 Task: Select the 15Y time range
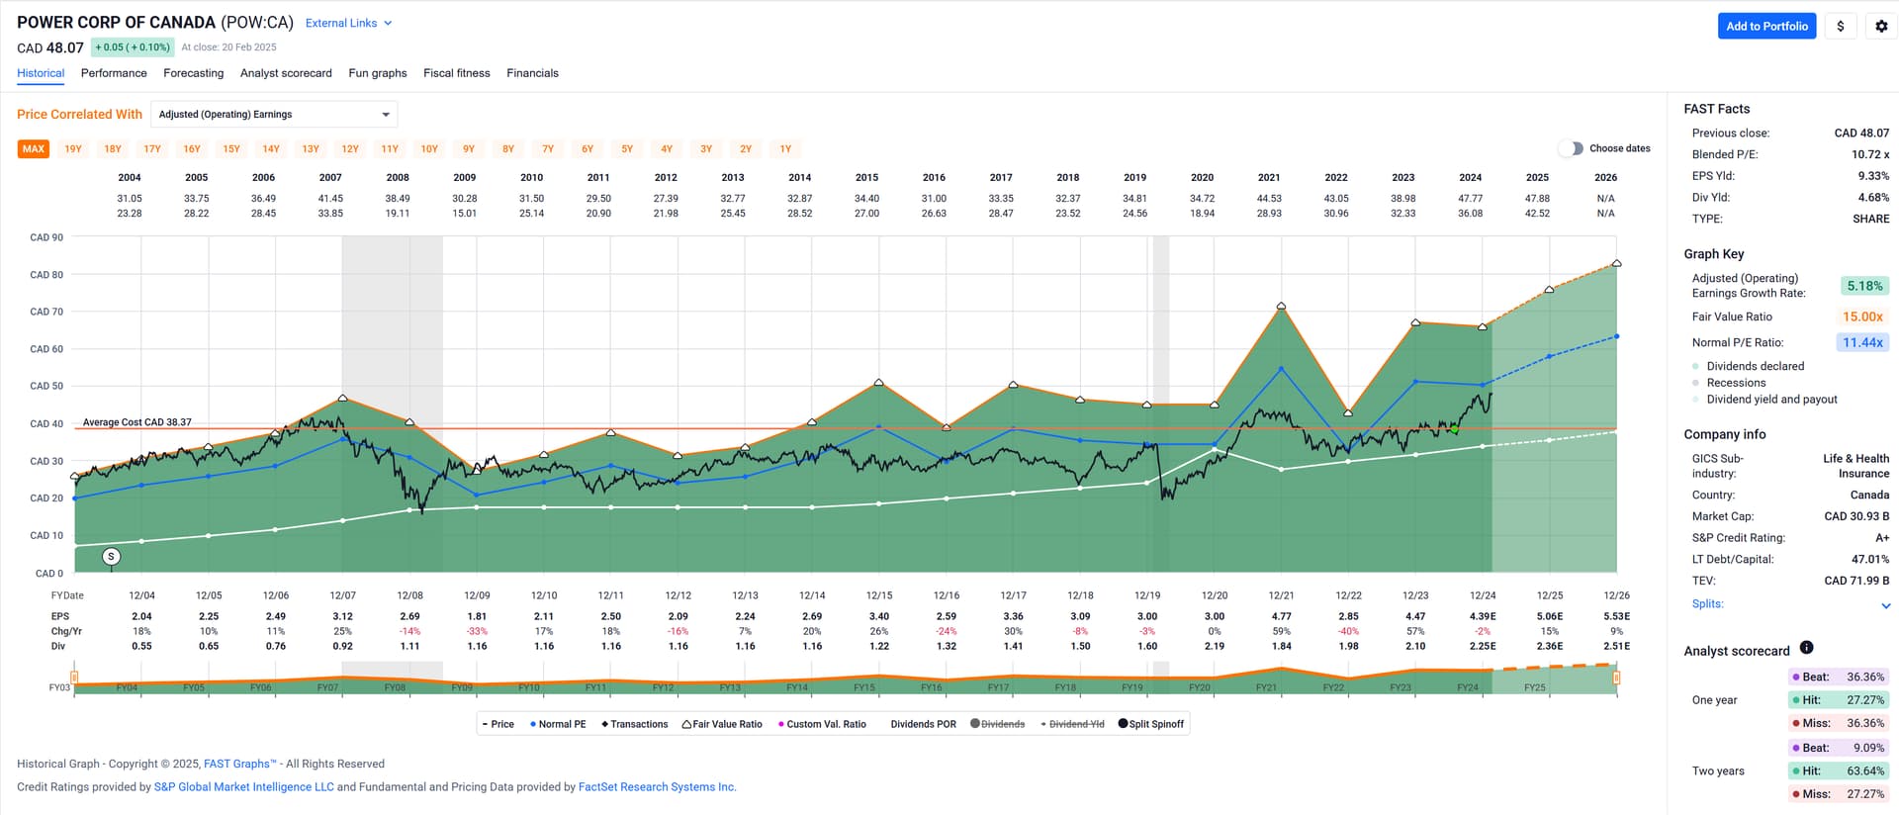coord(231,149)
